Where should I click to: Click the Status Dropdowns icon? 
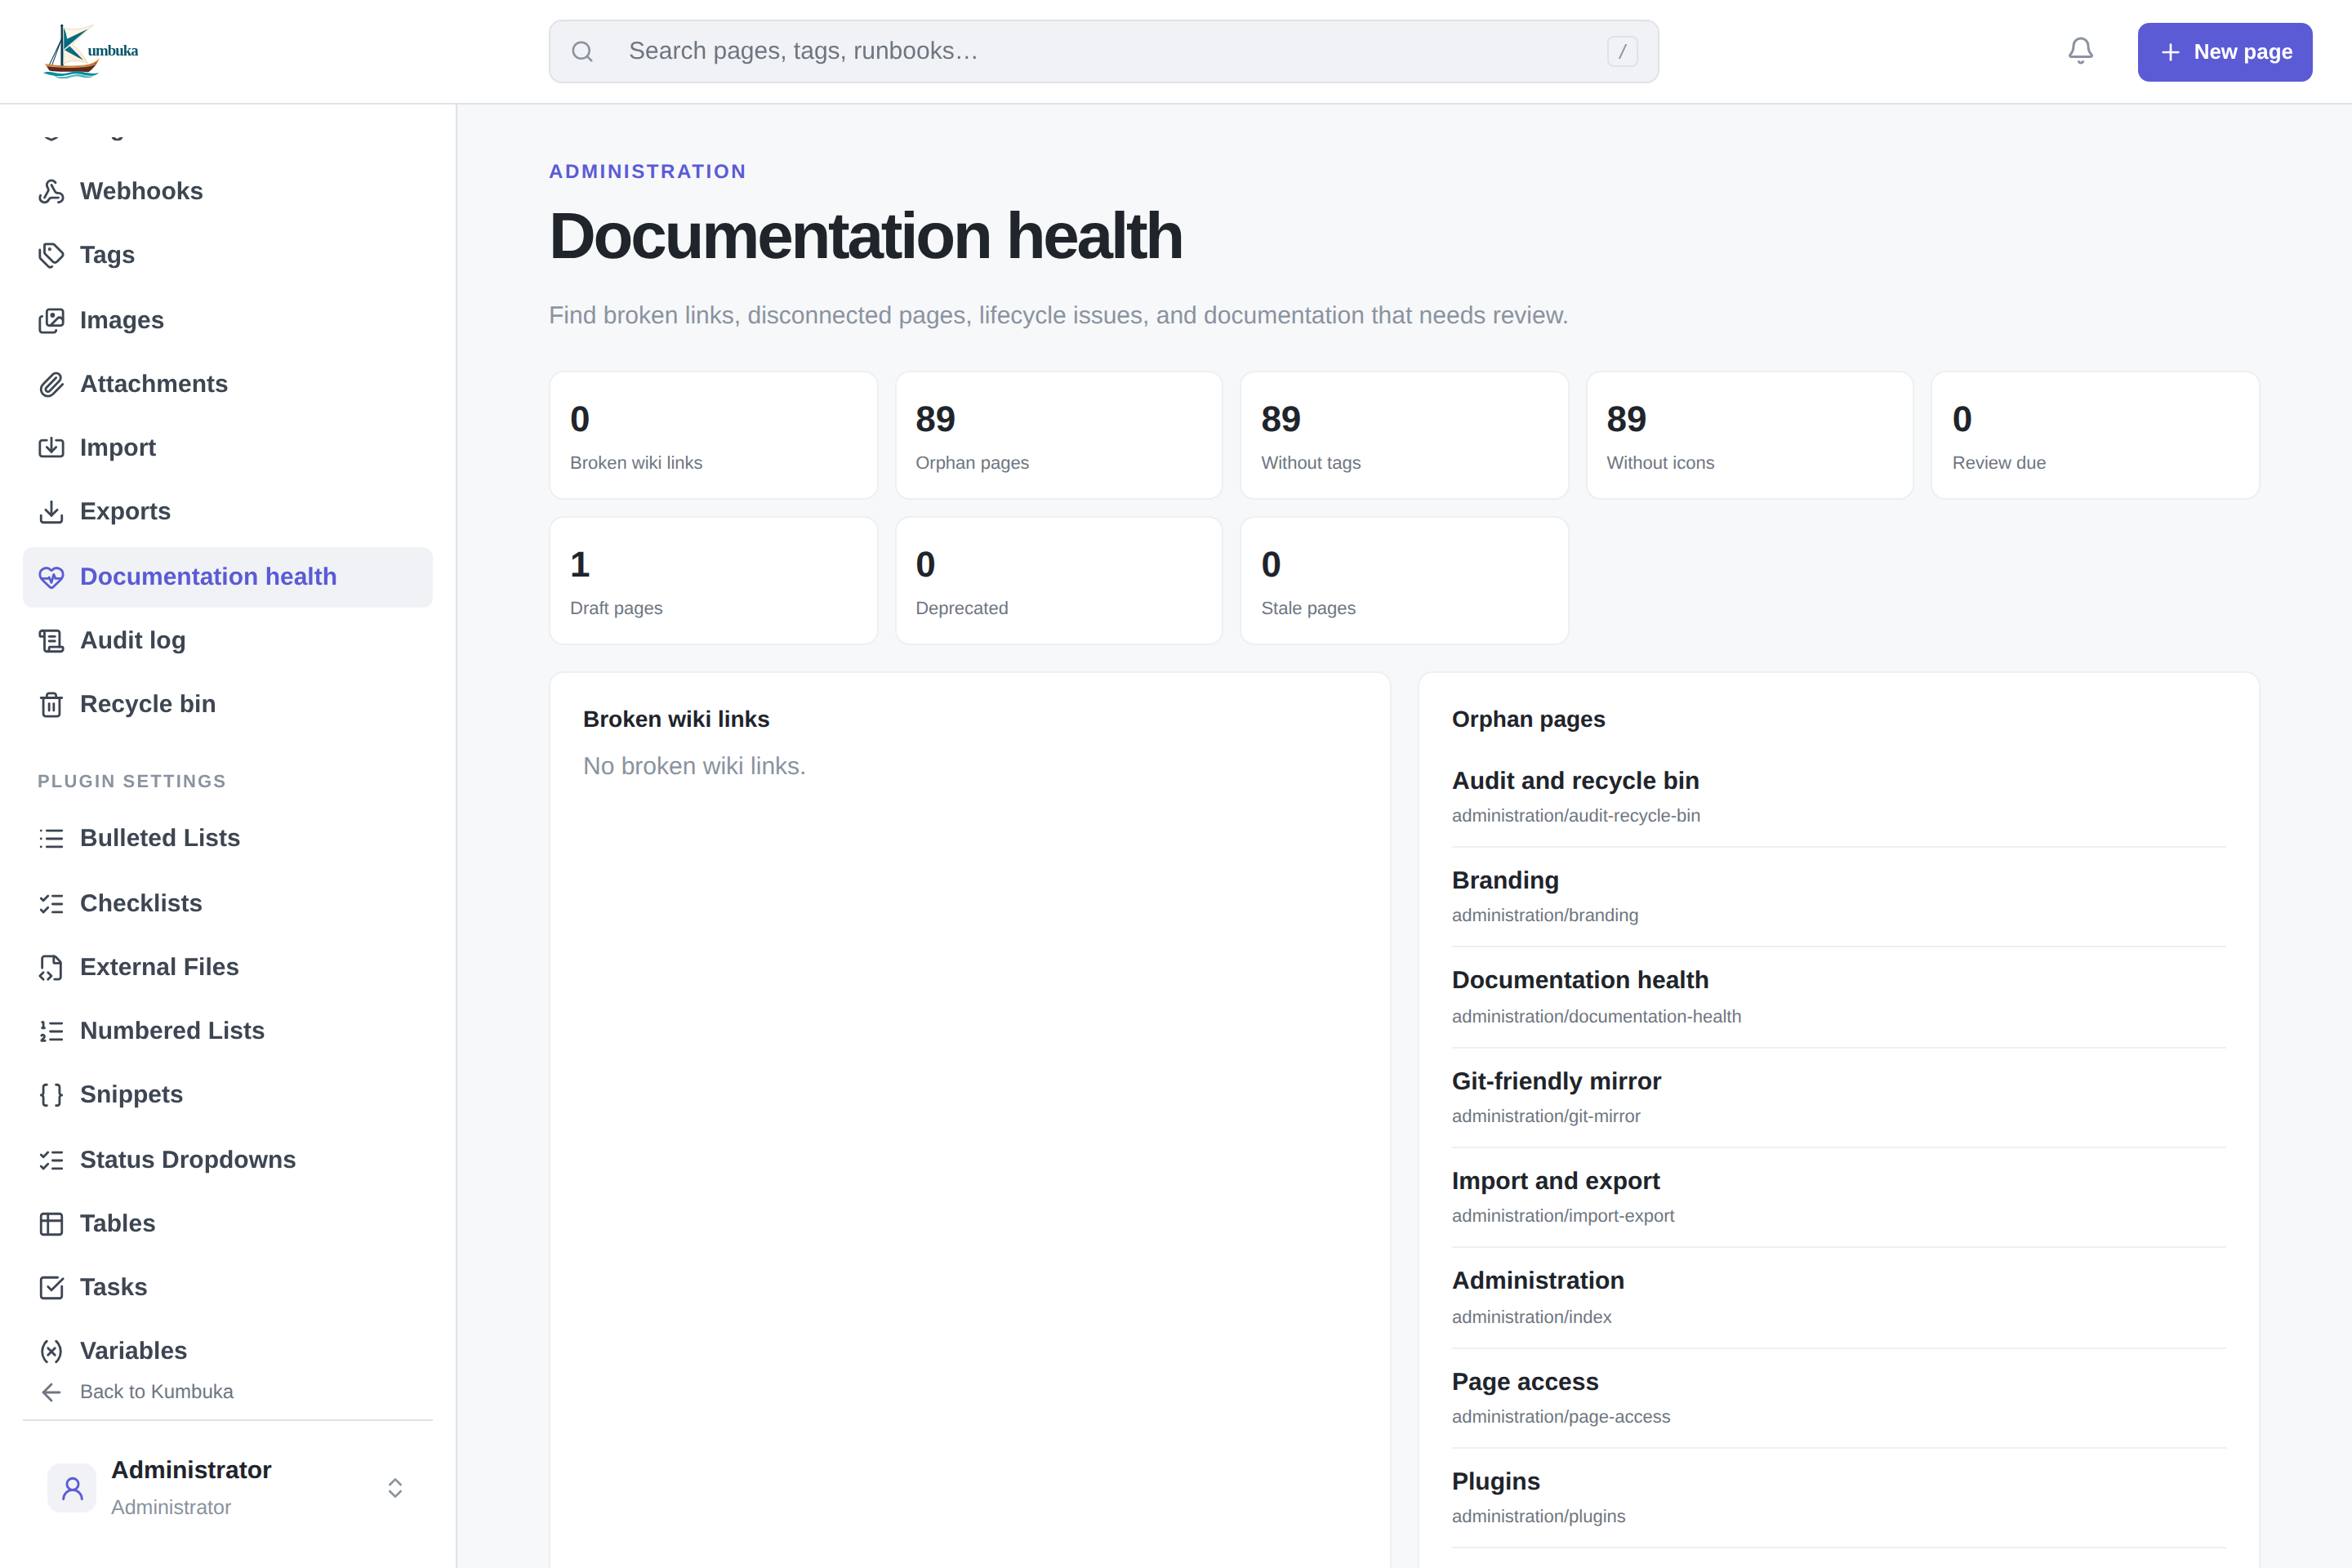tap(51, 1160)
